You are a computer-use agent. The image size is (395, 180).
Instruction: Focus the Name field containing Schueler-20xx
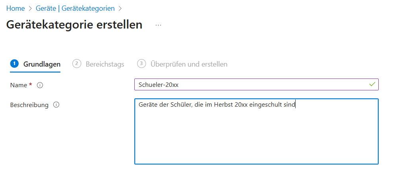coord(250,84)
